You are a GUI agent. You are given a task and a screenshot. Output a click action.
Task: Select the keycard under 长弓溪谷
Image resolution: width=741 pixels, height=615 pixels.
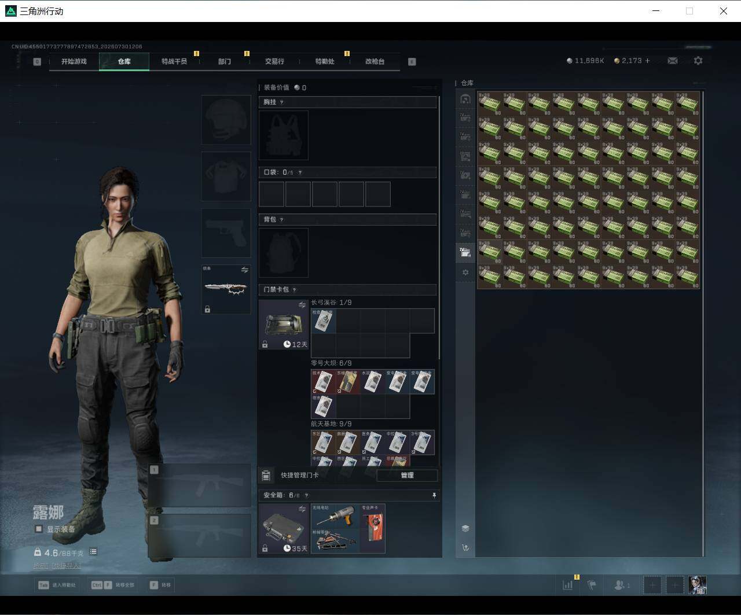[x=324, y=321]
